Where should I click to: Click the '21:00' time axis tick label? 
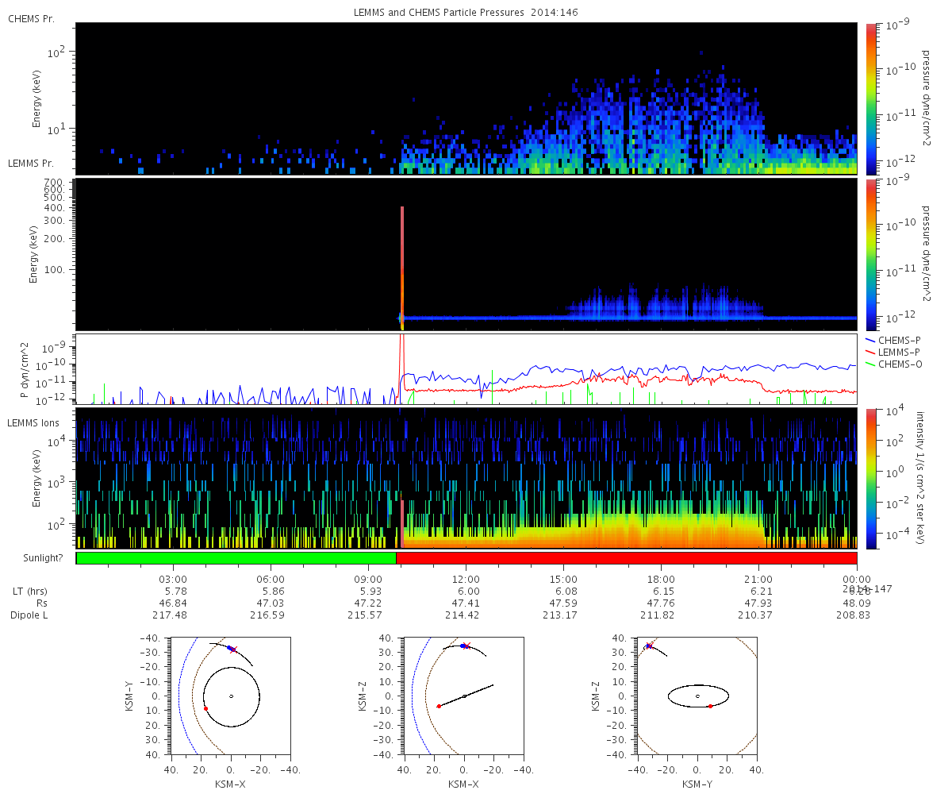click(758, 579)
